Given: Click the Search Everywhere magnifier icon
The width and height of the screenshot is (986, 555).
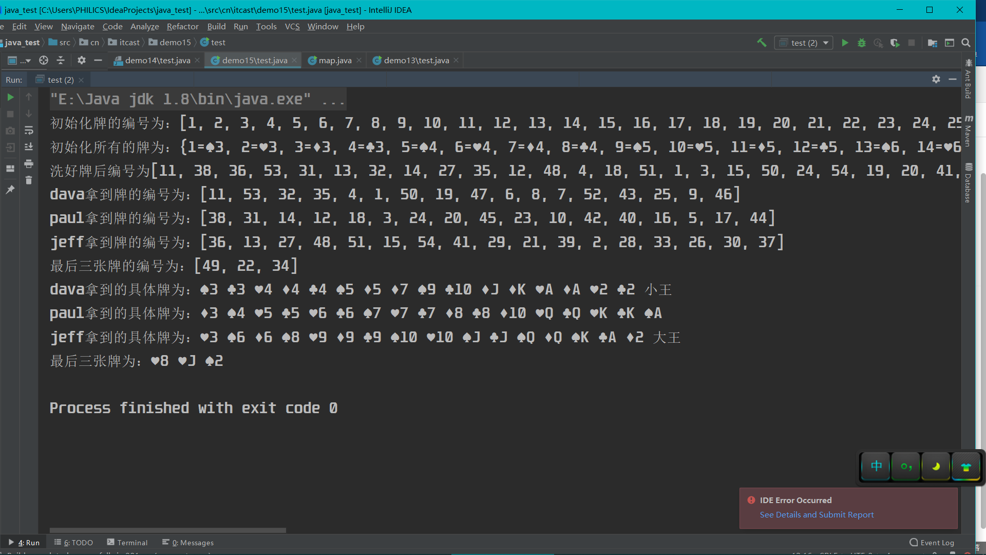Looking at the screenshot, I should 966,43.
